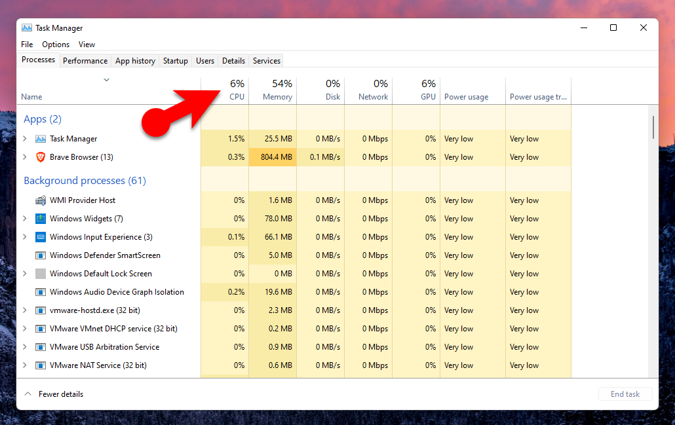The height and width of the screenshot is (425, 675).
Task: Open the View menu
Action: click(87, 45)
